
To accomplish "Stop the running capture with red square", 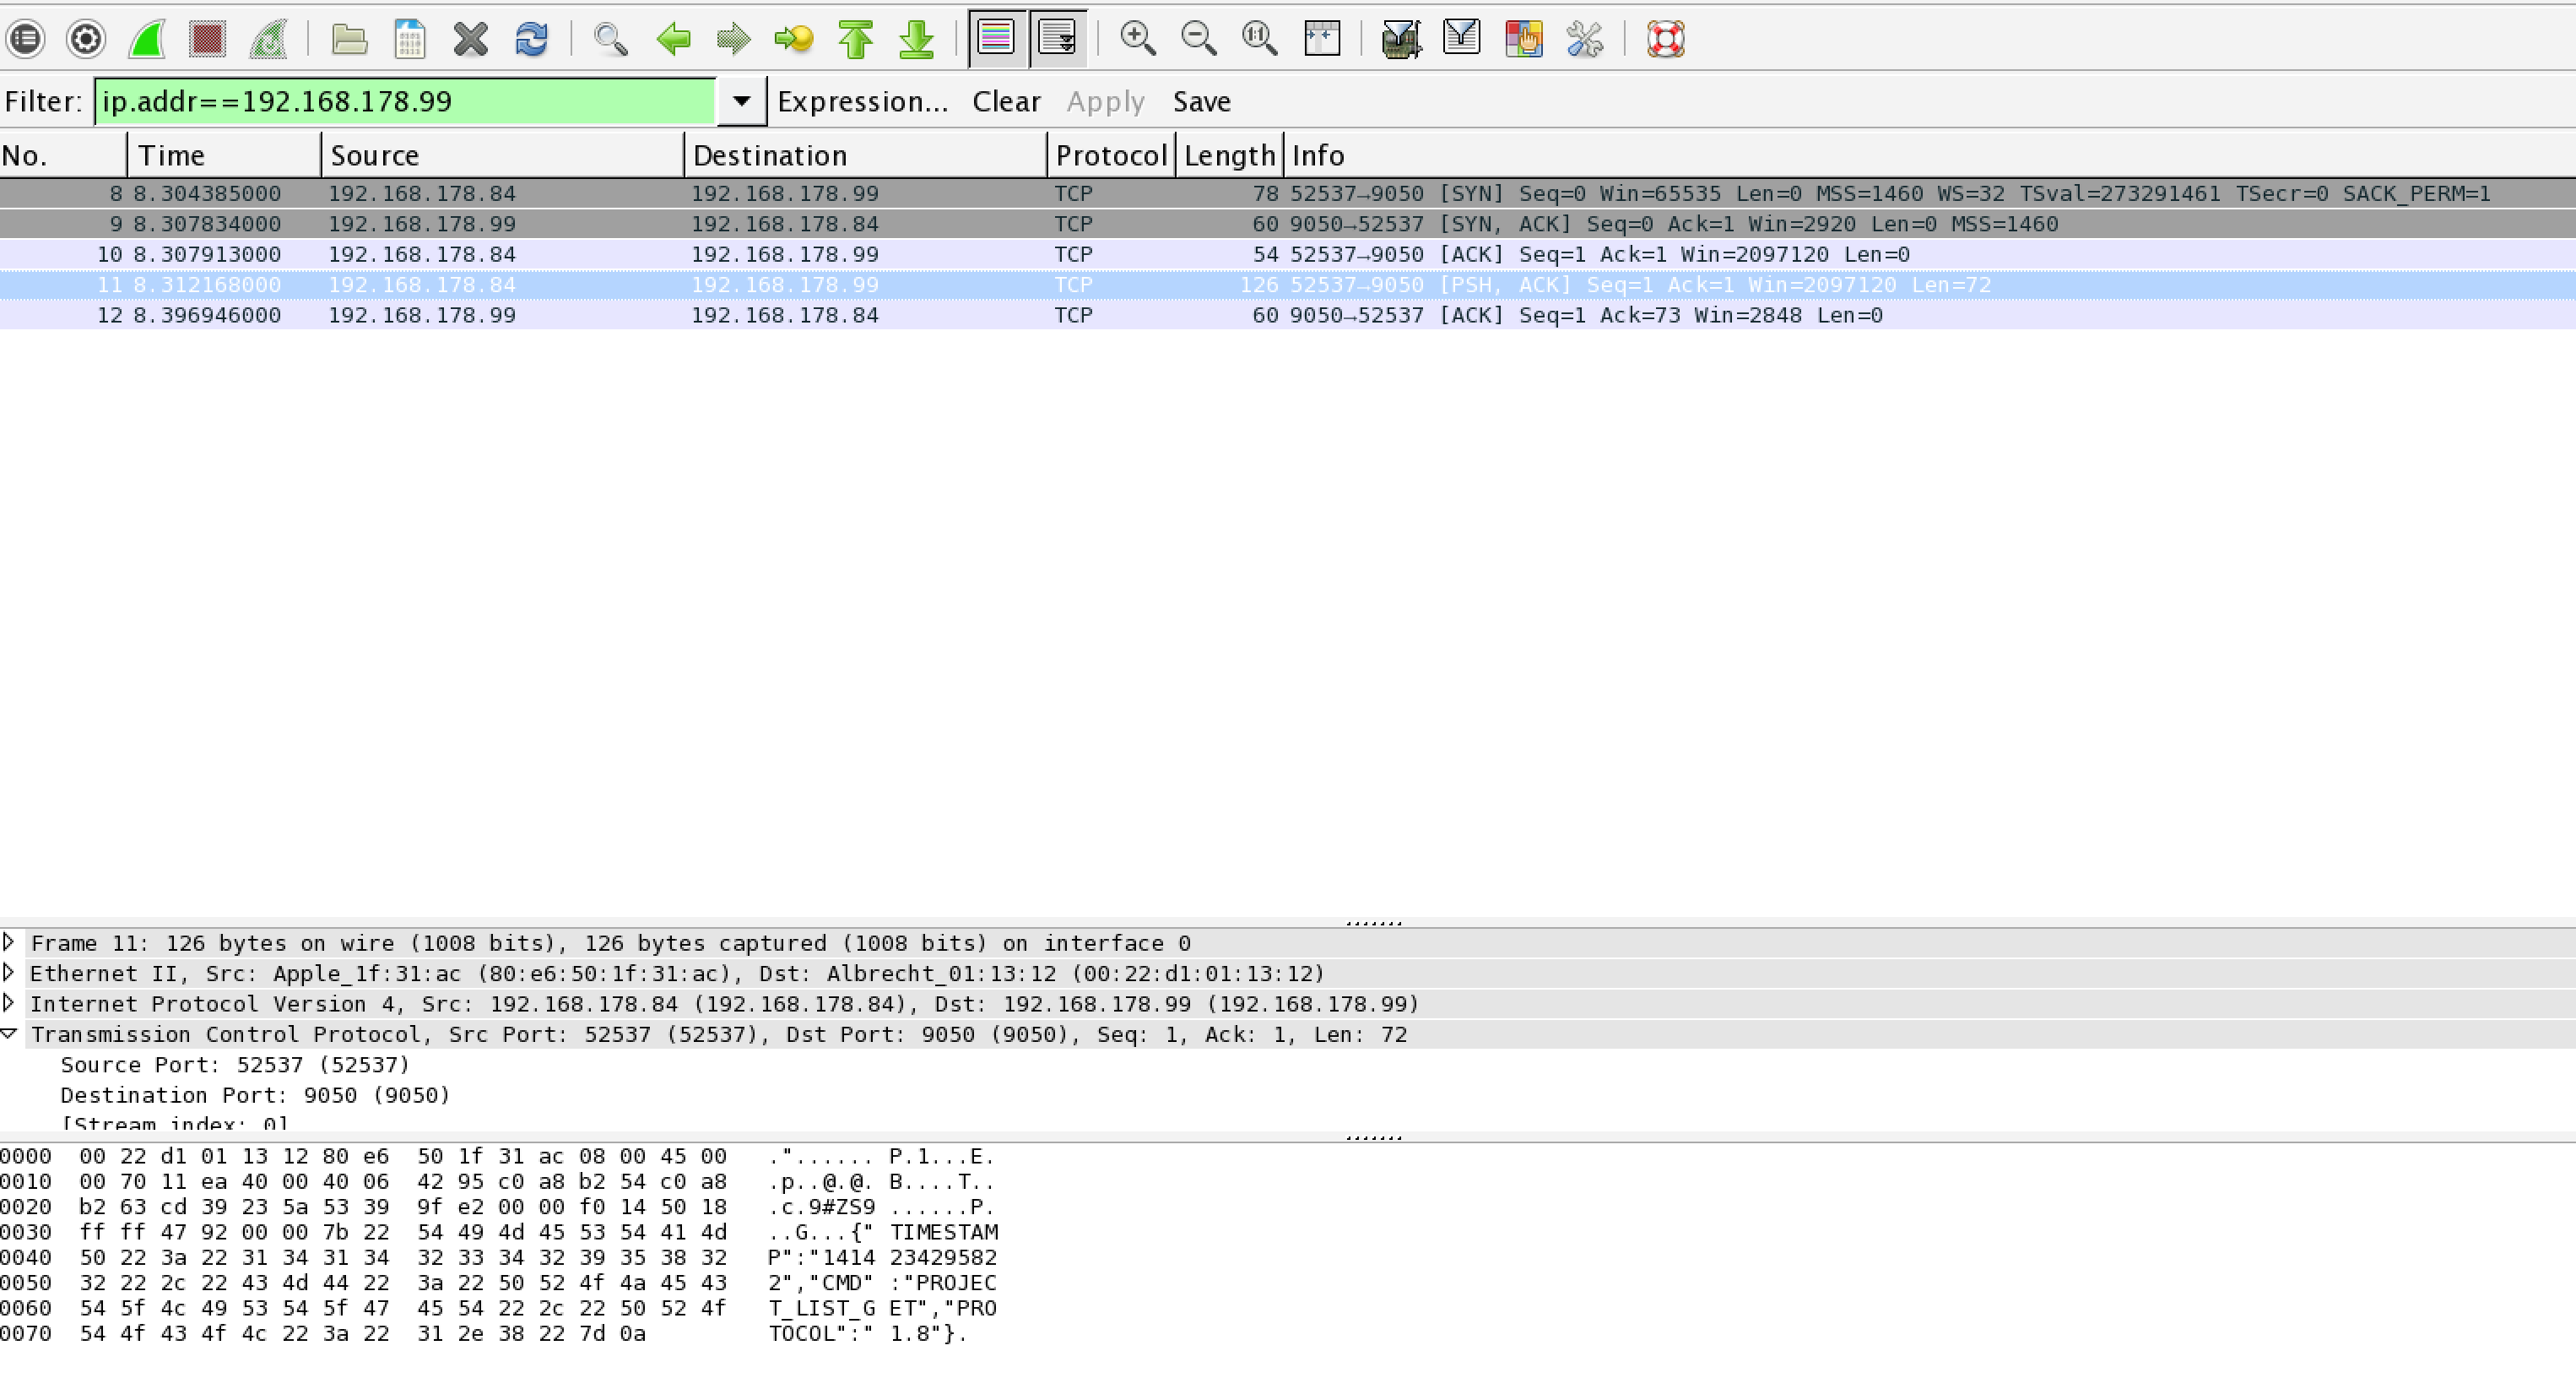I will click(207, 40).
